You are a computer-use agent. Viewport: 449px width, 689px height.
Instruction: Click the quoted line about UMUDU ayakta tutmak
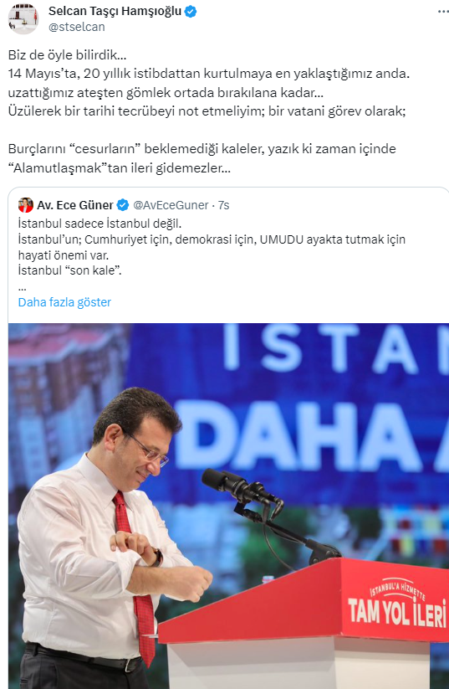pos(212,239)
